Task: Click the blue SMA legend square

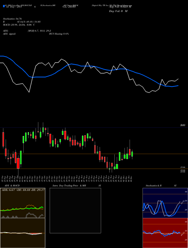Action: coord(4,6)
